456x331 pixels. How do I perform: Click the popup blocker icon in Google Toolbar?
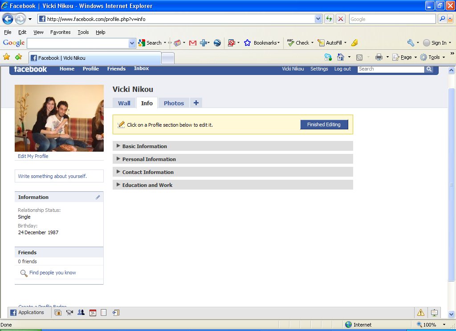tap(231, 43)
